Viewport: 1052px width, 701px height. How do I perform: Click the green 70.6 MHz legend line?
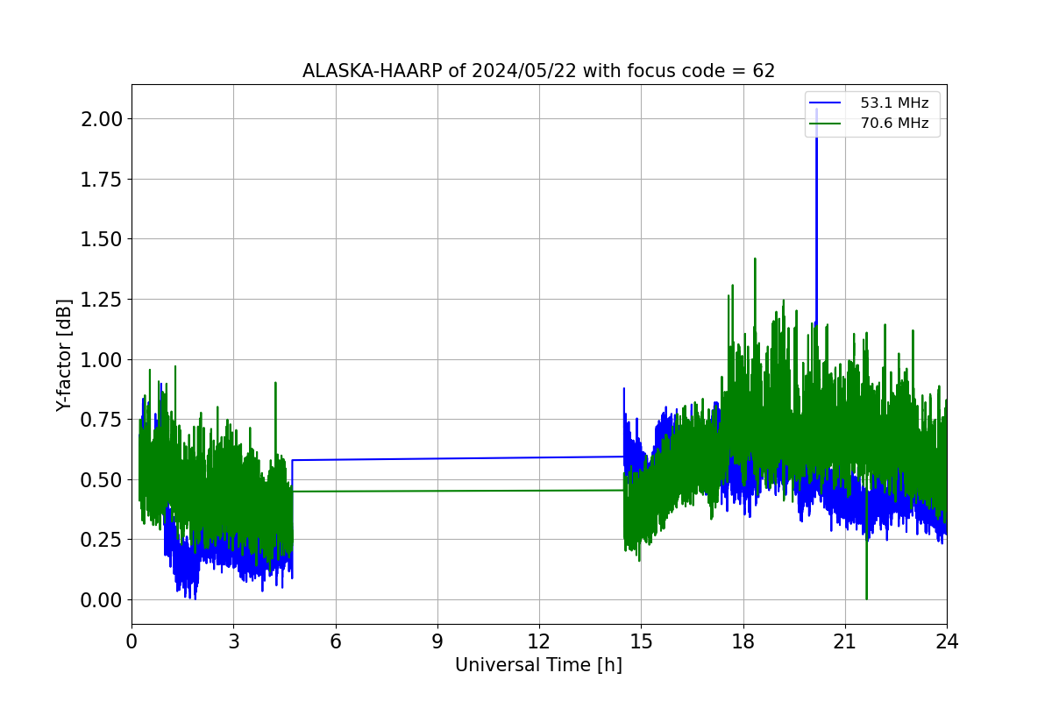(x=827, y=124)
